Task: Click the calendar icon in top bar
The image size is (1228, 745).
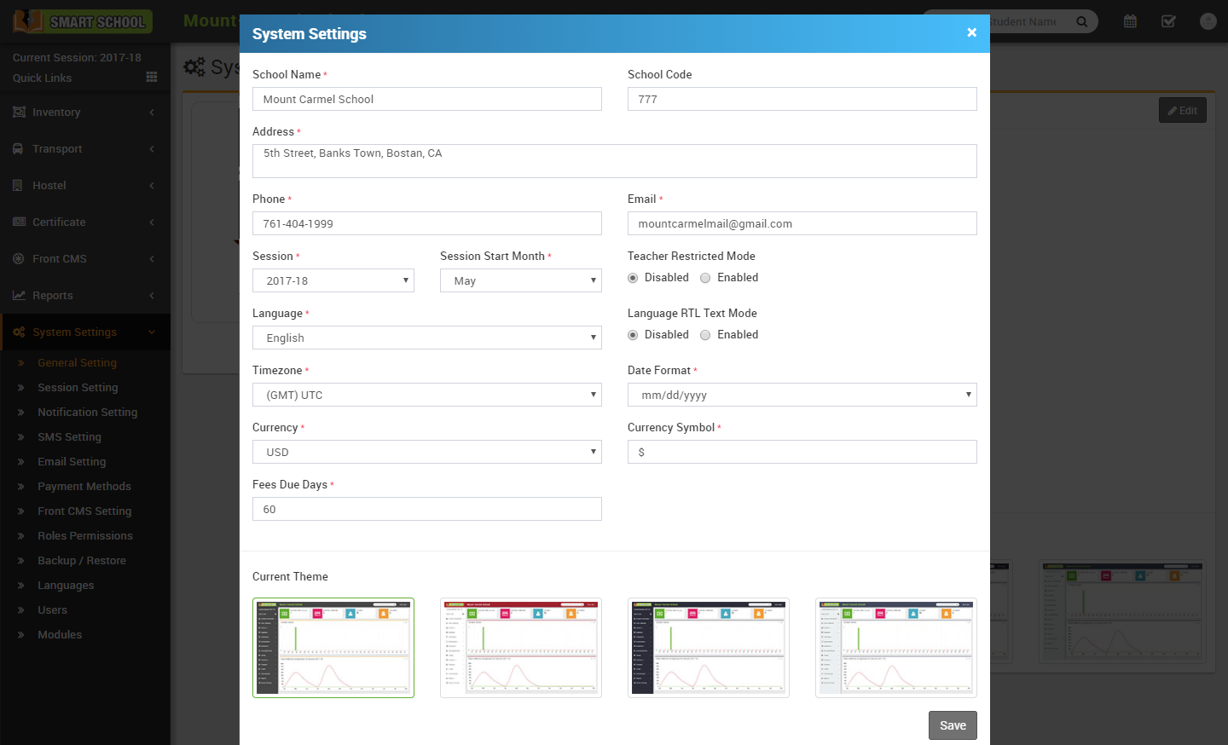Action: [x=1130, y=21]
